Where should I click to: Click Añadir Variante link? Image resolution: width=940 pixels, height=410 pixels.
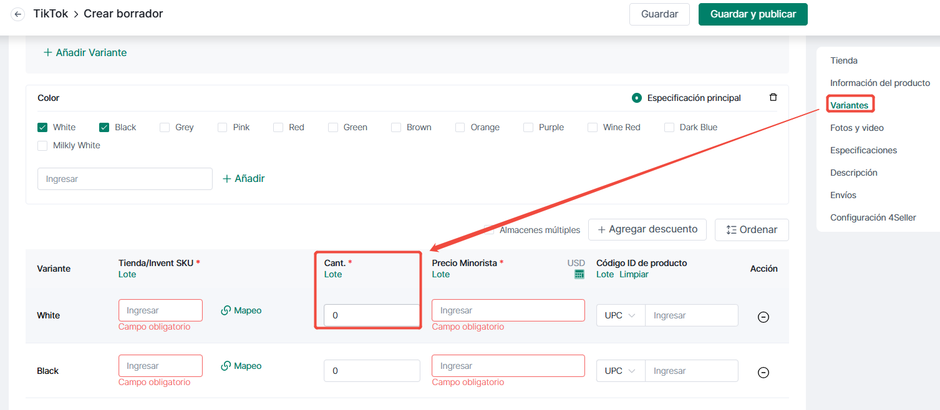pyautogui.click(x=85, y=53)
